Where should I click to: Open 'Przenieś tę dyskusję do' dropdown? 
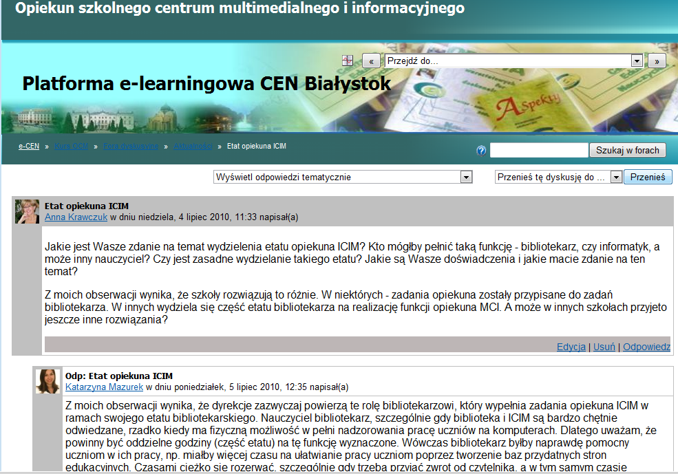[x=558, y=177]
